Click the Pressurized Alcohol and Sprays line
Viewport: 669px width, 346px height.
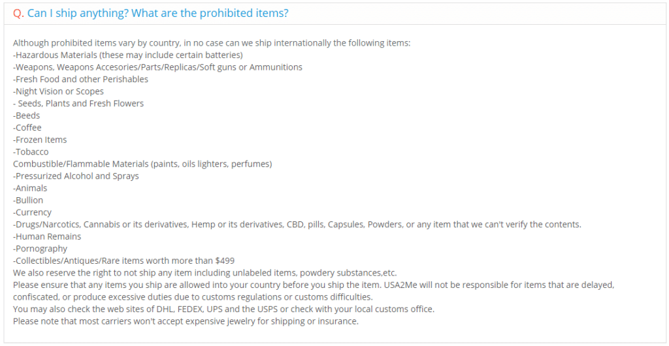(76, 176)
